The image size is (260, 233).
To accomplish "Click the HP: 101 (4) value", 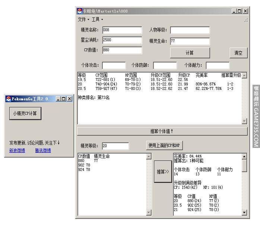I will coord(213,187).
